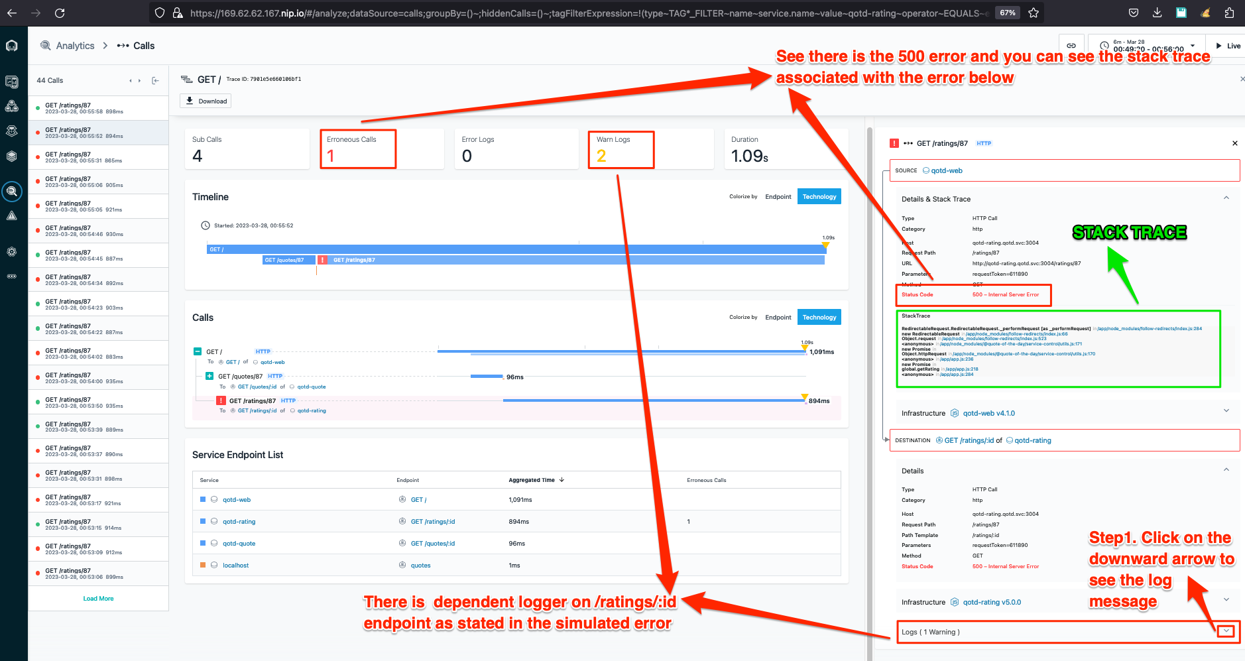1245x661 pixels.
Task: Open call GET /ratings/87 at 00:55:31
Action: click(98, 157)
